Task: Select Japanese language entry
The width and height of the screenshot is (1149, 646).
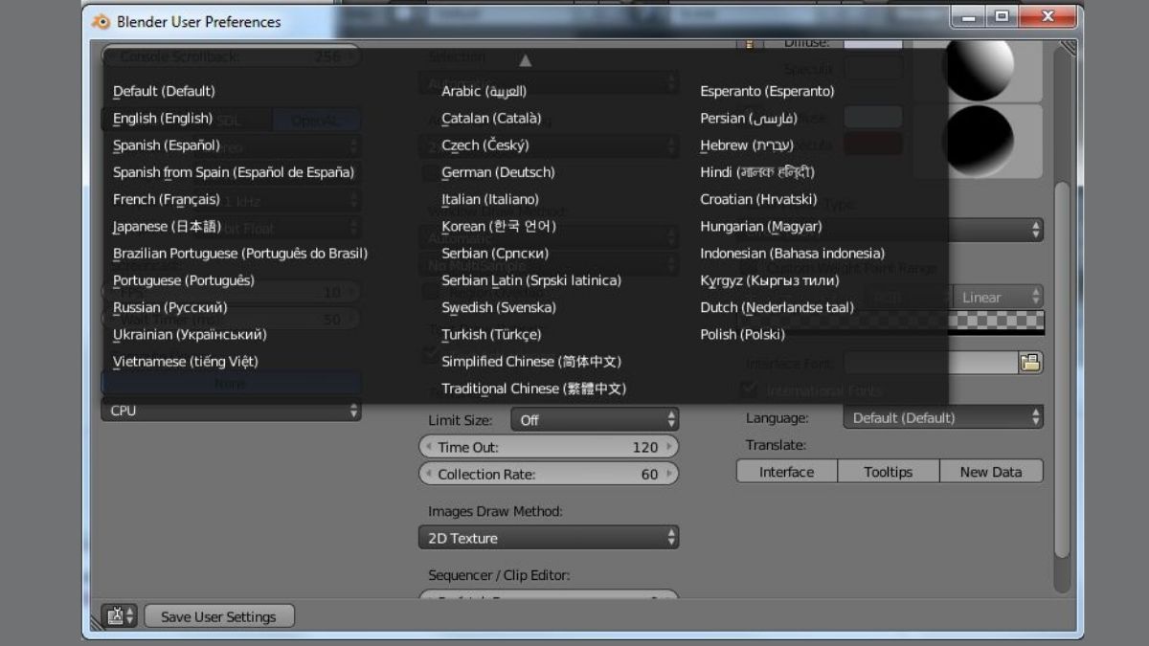Action: [167, 226]
